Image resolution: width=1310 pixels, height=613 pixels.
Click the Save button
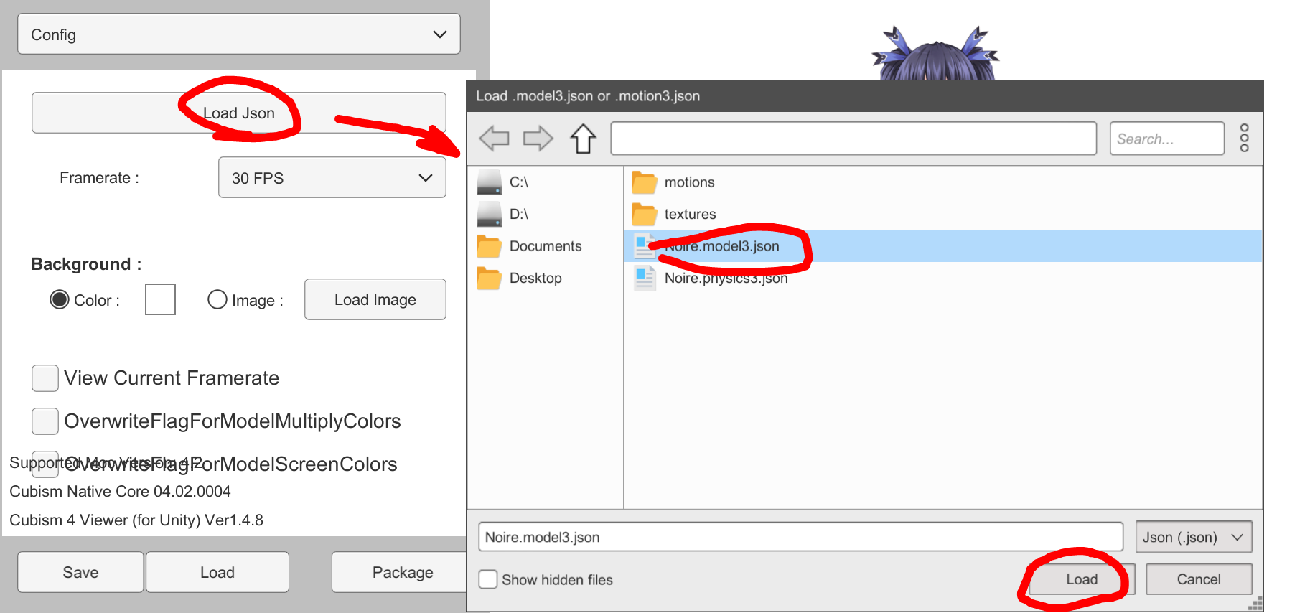point(80,572)
